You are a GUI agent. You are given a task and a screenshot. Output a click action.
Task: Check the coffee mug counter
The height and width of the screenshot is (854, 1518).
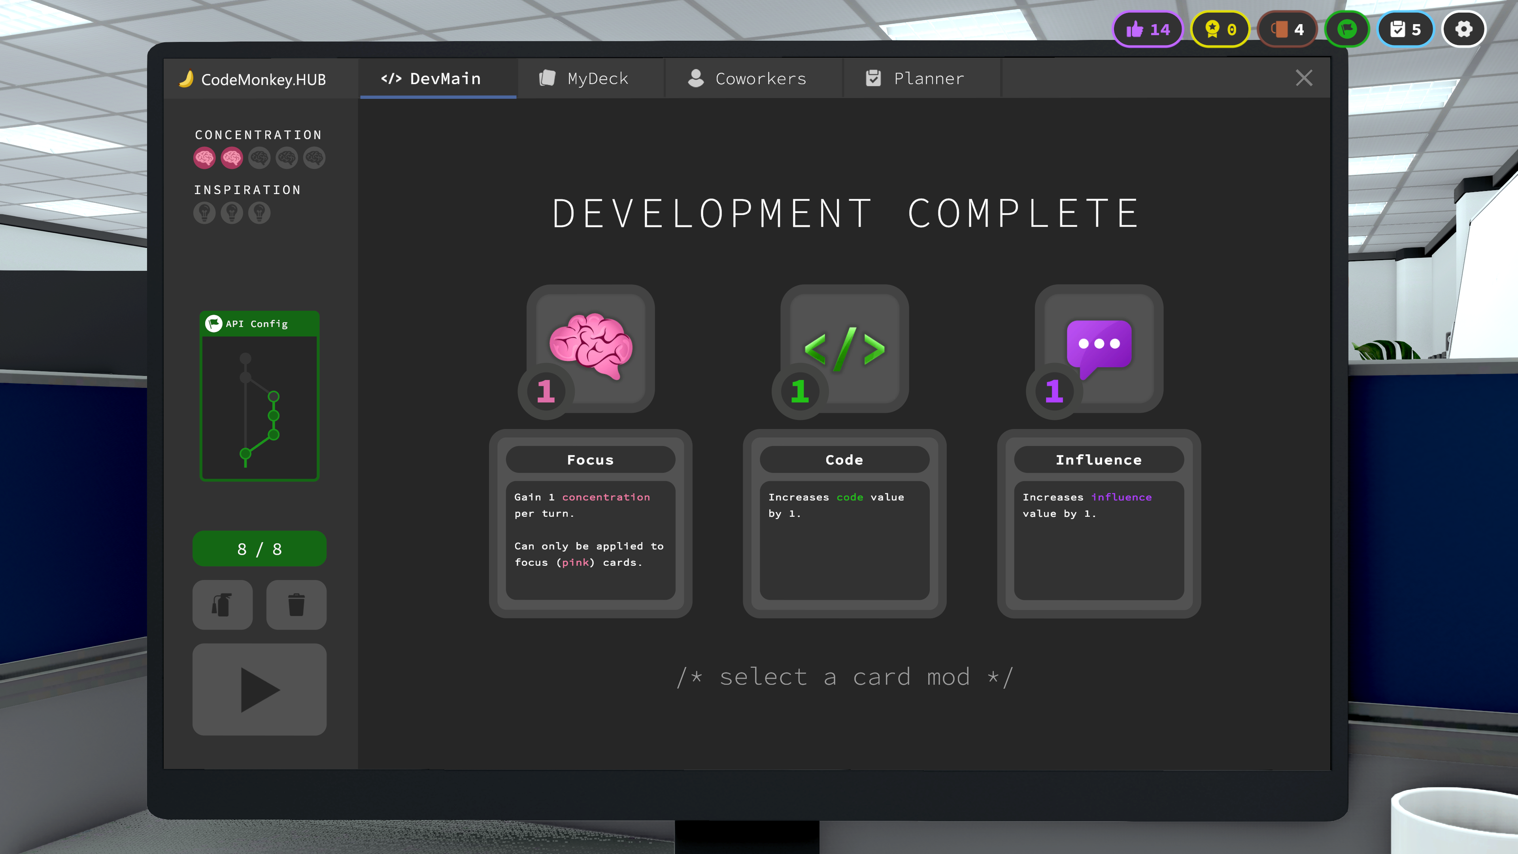tap(1287, 28)
